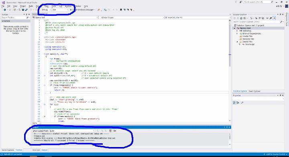
Task: Open the Global Scope dropdown
Action: click(131, 18)
